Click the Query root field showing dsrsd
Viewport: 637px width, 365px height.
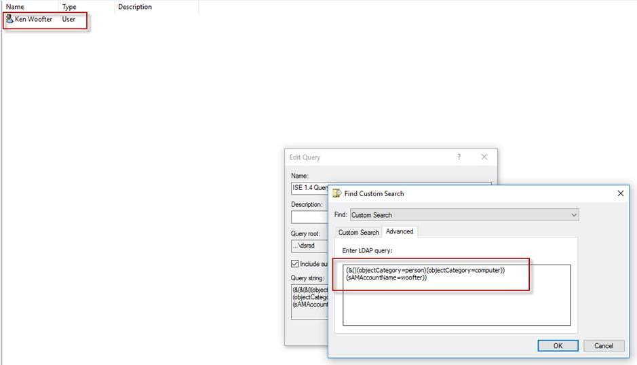pyautogui.click(x=309, y=246)
